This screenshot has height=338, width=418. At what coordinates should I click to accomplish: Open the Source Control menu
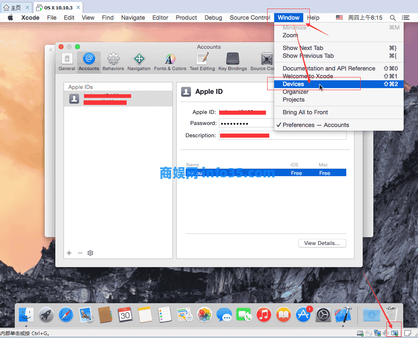pyautogui.click(x=250, y=18)
